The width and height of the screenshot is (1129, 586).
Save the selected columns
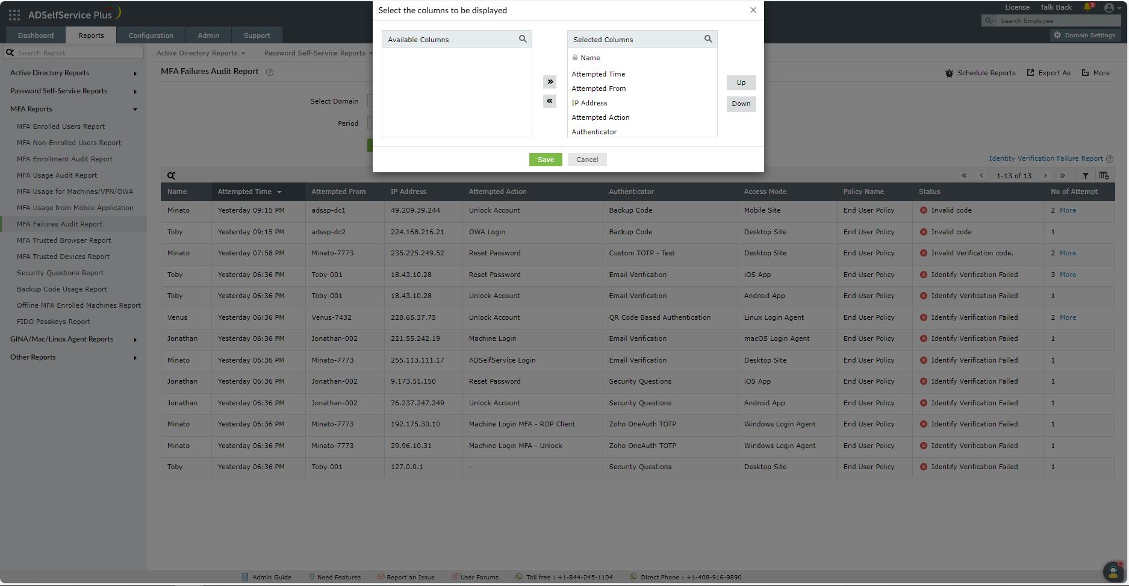click(546, 160)
